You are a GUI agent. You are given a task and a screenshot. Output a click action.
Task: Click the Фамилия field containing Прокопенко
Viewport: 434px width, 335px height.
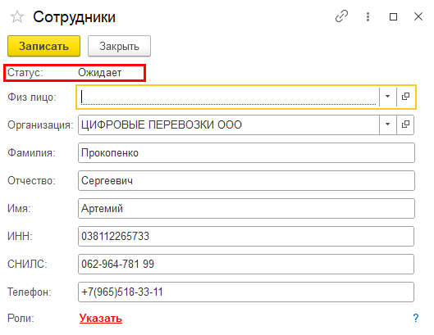246,152
